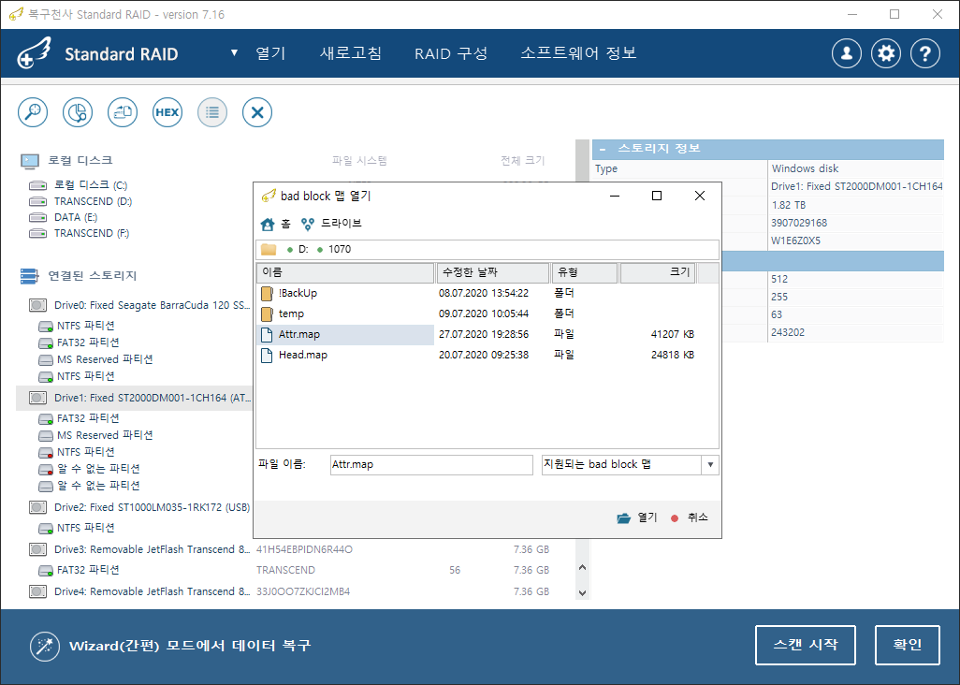960x685 pixels.
Task: Sort by 크기 column header
Action: (657, 272)
